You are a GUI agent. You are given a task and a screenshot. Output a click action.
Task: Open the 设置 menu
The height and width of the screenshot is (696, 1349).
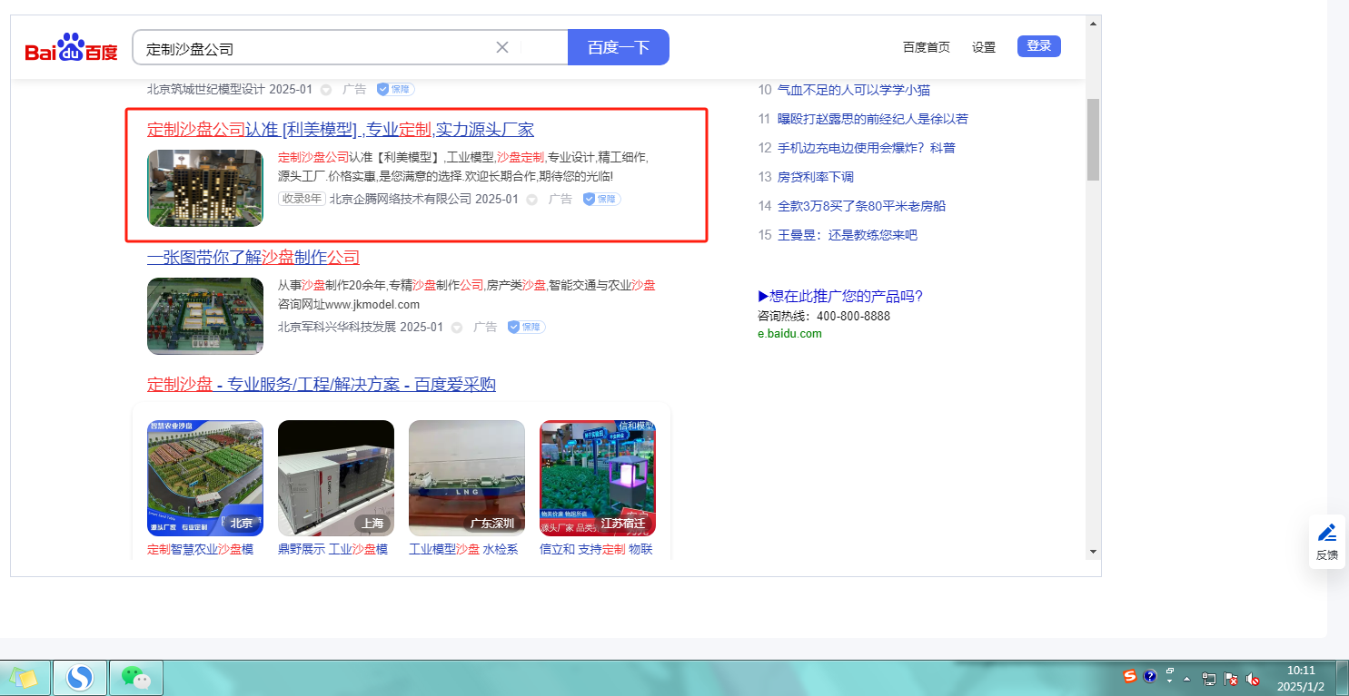984,47
